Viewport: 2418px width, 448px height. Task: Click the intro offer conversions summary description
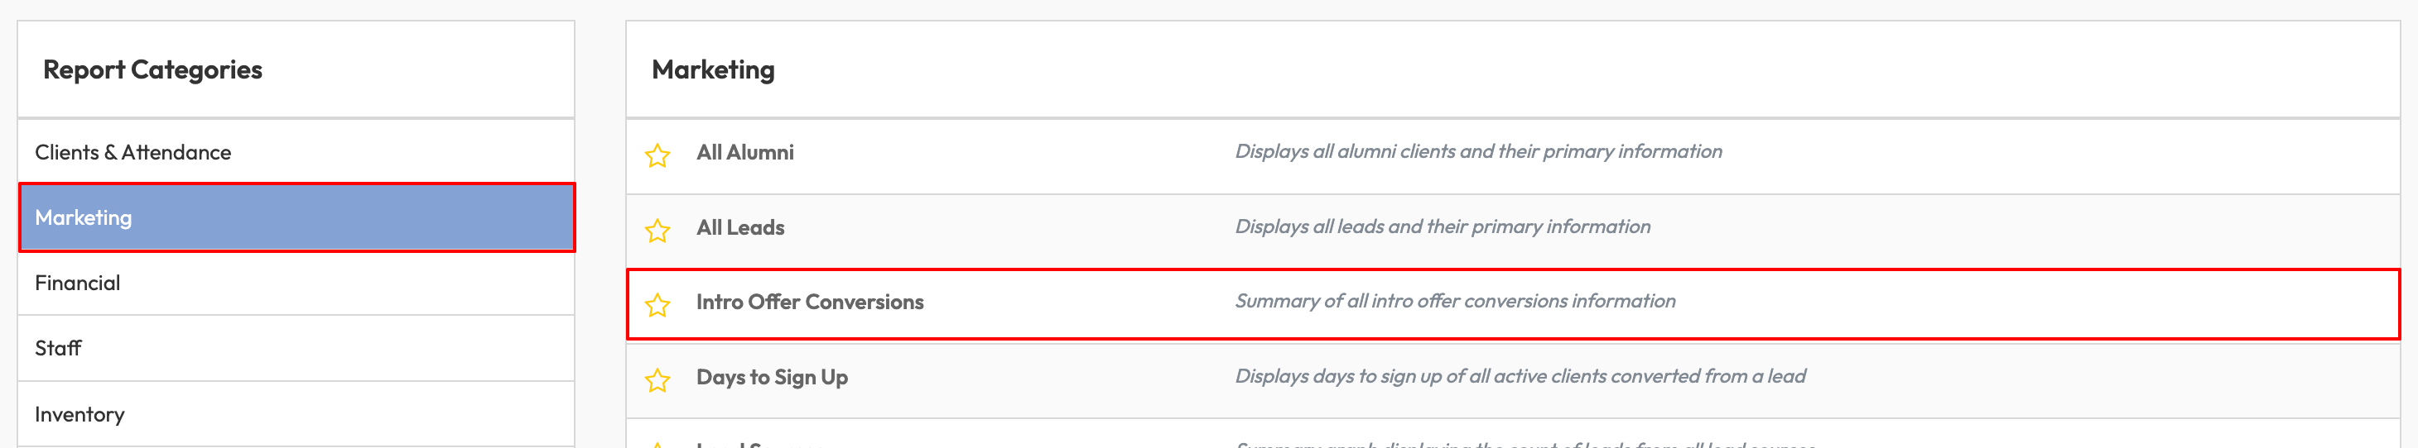(x=1454, y=301)
